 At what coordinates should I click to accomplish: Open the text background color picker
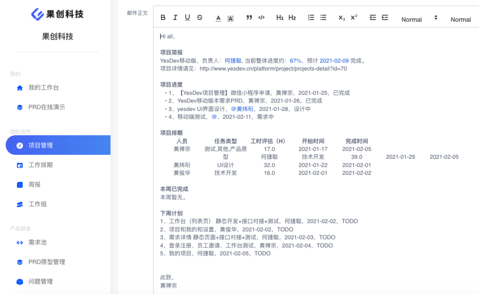(231, 18)
